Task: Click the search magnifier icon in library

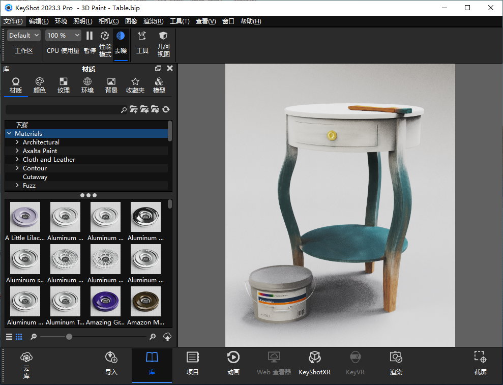Action: click(124, 110)
